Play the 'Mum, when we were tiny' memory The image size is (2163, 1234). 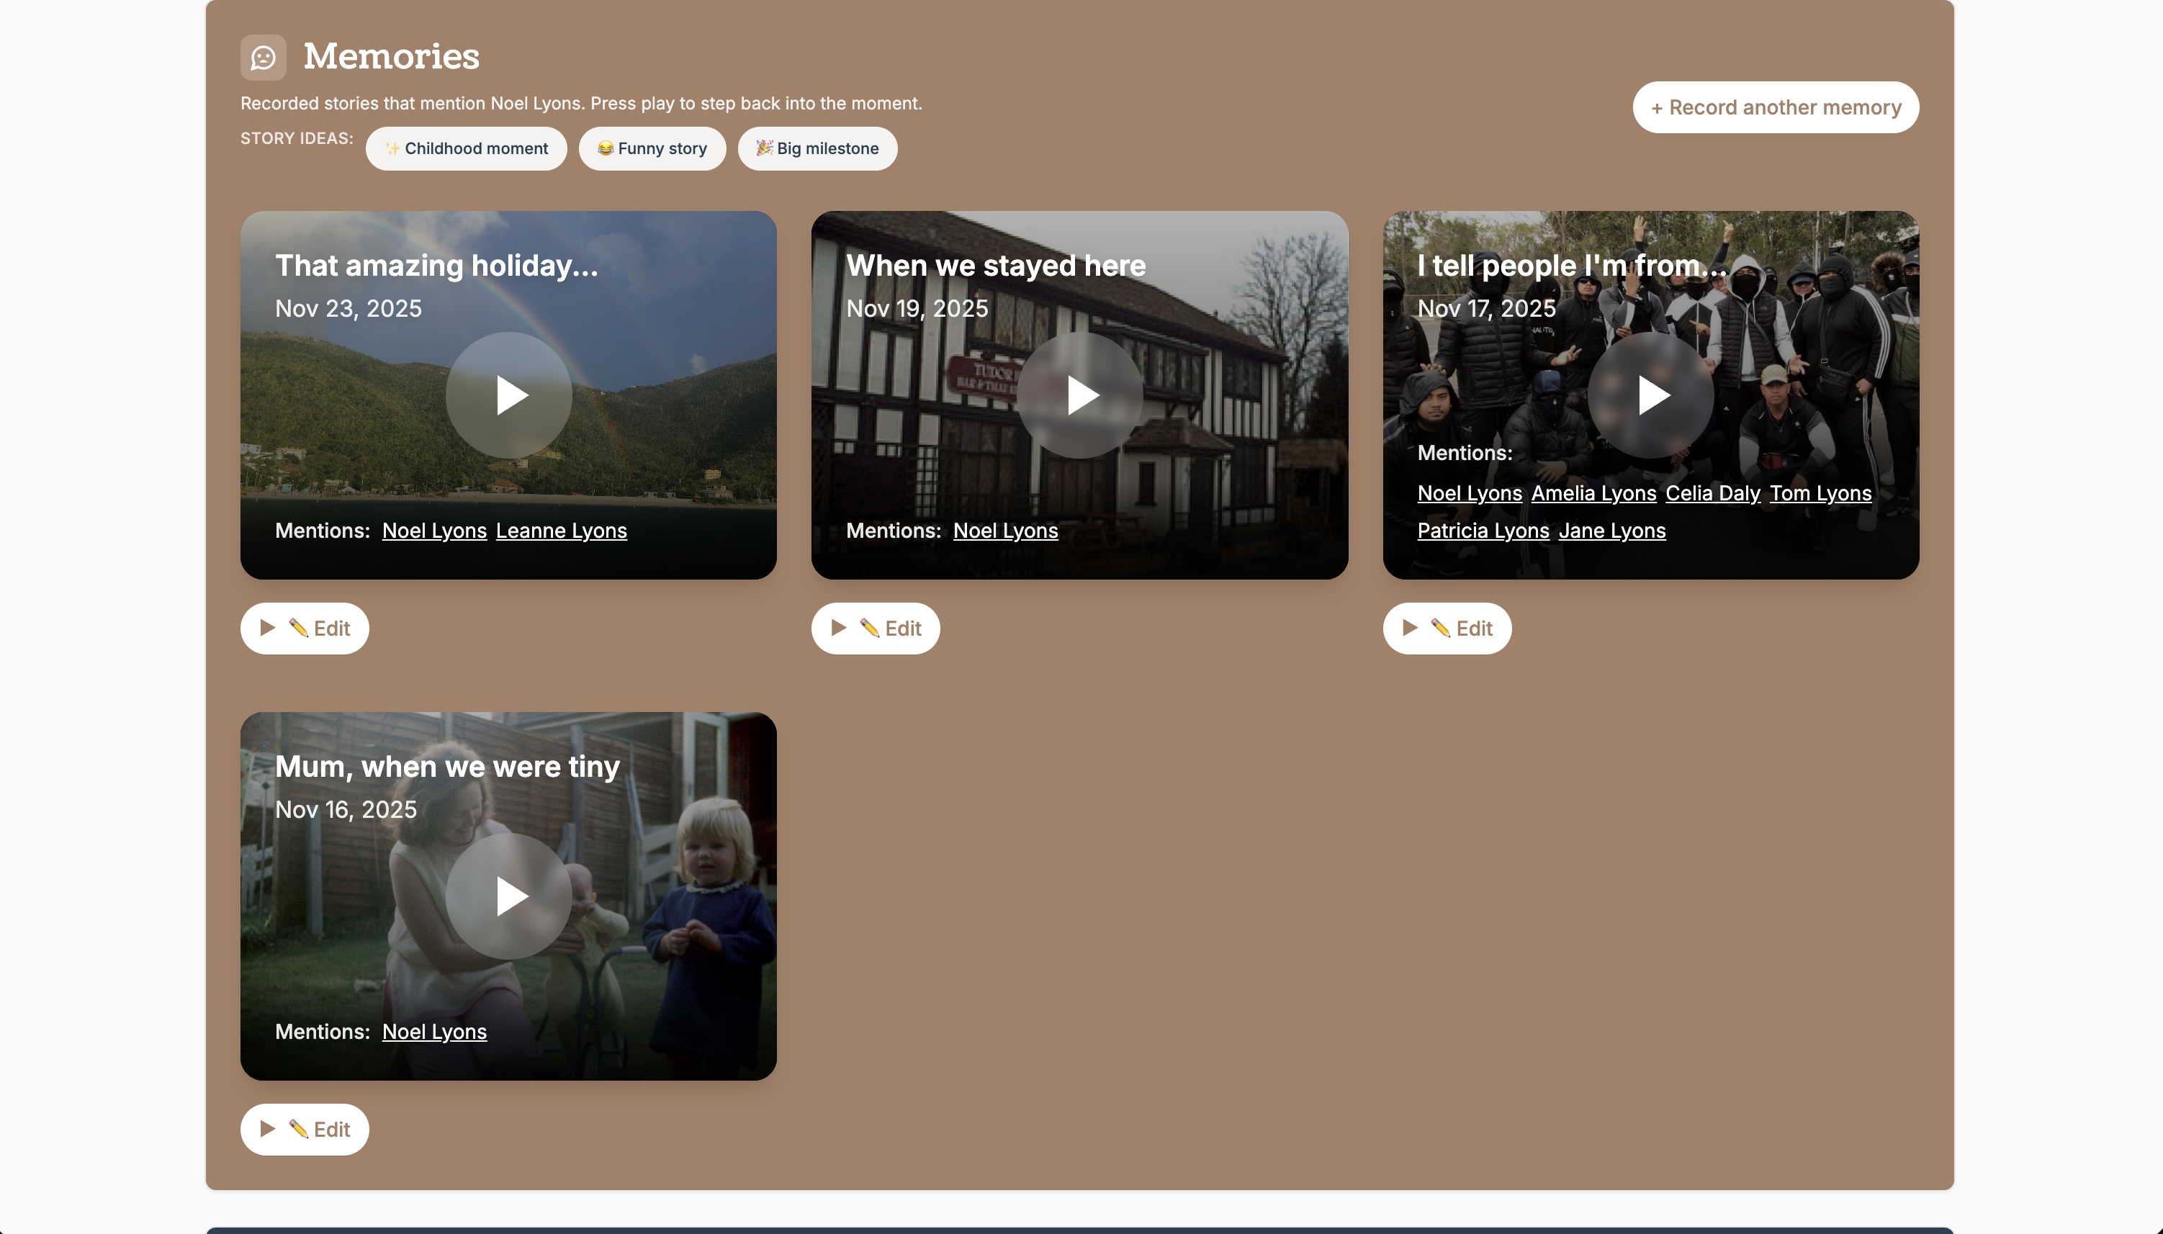(508, 896)
